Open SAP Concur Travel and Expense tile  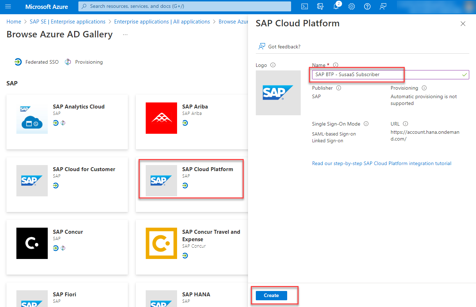(192, 247)
